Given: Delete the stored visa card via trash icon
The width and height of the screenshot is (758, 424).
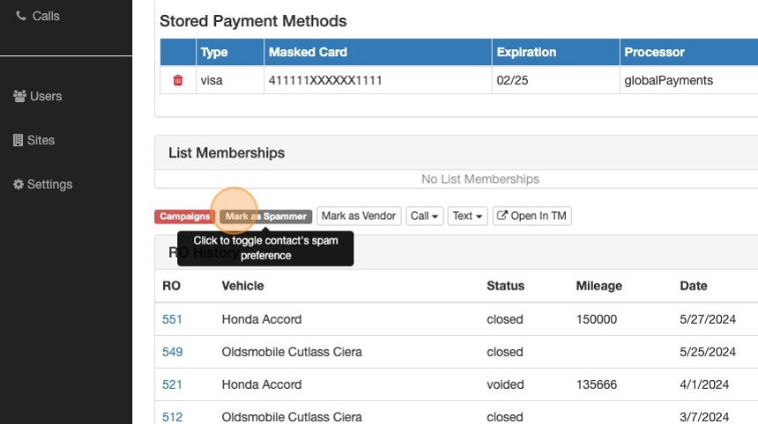Looking at the screenshot, I should pyautogui.click(x=178, y=80).
